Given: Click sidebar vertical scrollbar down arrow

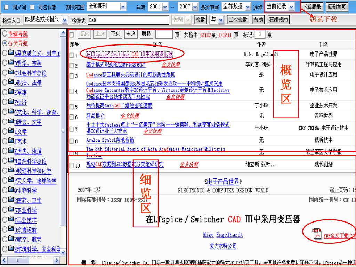Looking at the screenshot, I should click(x=63, y=252).
